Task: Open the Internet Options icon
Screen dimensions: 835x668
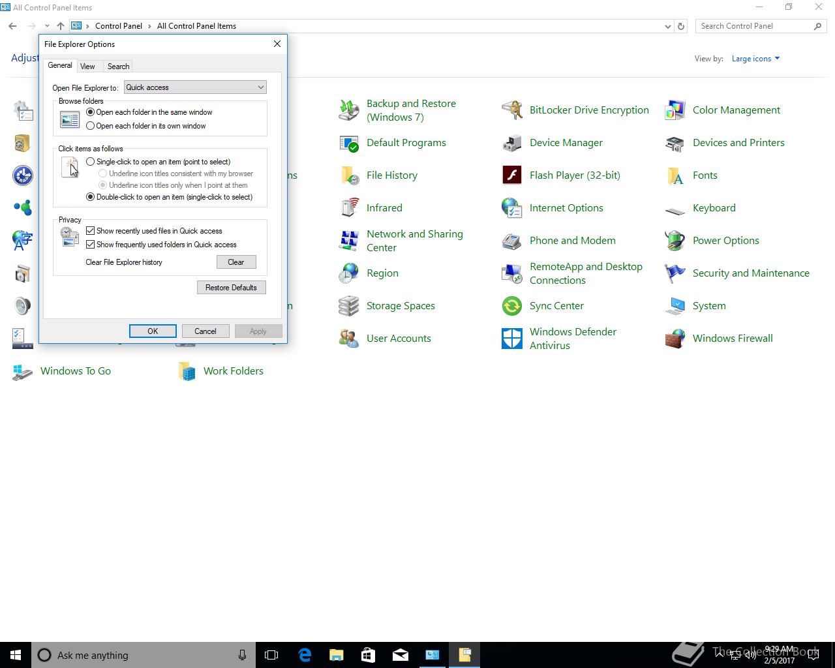Action: 512,208
